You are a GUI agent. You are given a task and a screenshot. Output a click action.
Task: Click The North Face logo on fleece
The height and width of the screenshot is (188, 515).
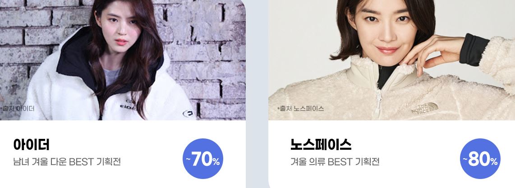(x=425, y=108)
